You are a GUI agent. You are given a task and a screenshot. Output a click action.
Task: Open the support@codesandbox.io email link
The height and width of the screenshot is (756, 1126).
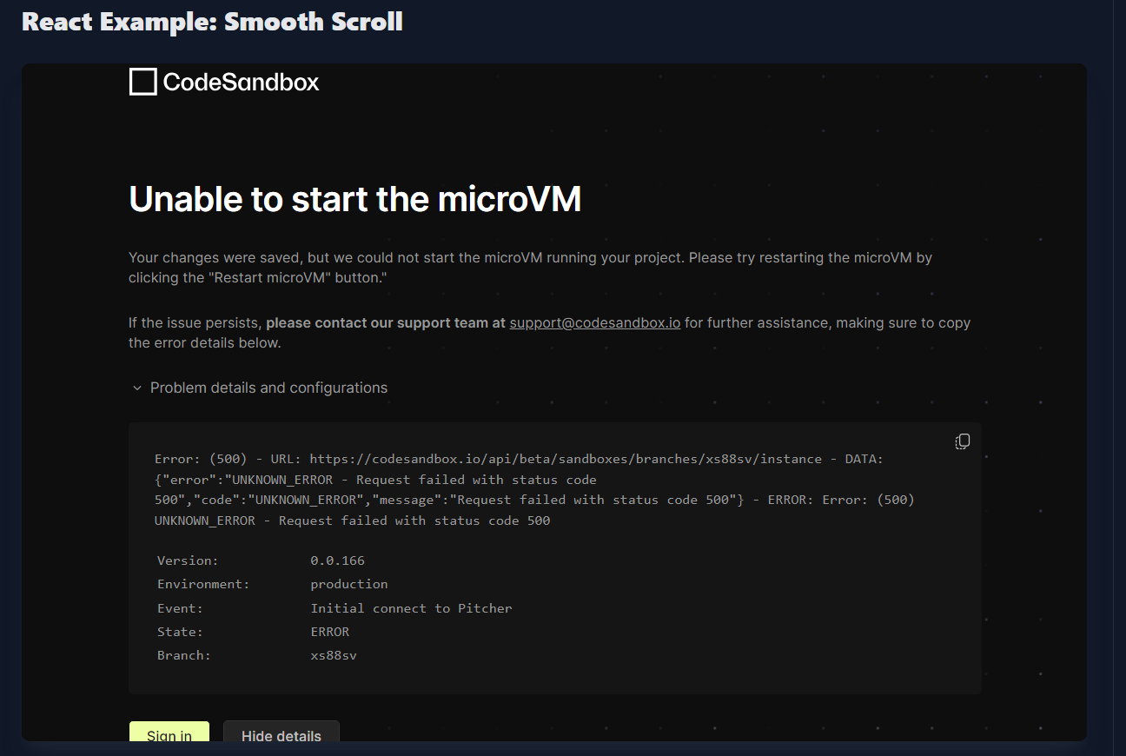point(595,322)
